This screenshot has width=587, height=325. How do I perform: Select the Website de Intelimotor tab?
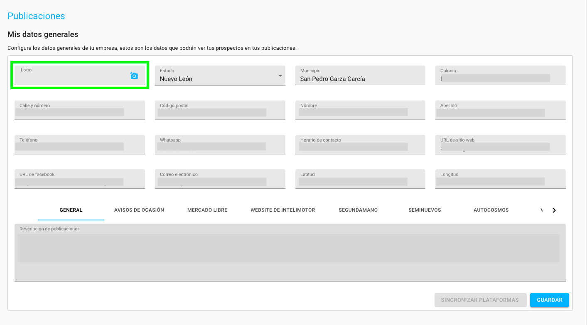tap(282, 210)
